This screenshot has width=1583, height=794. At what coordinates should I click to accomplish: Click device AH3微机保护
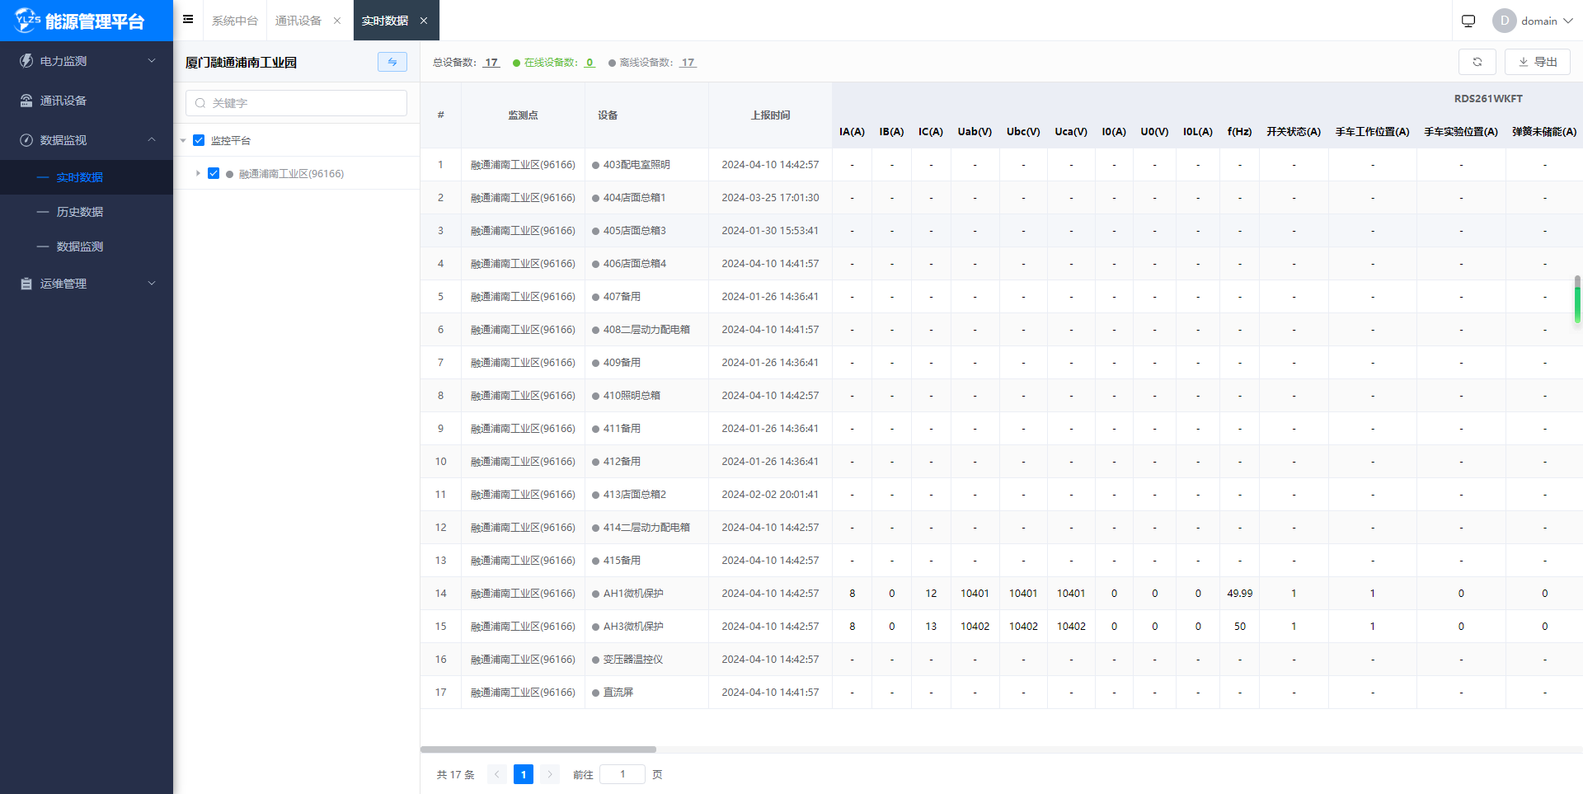coord(633,627)
